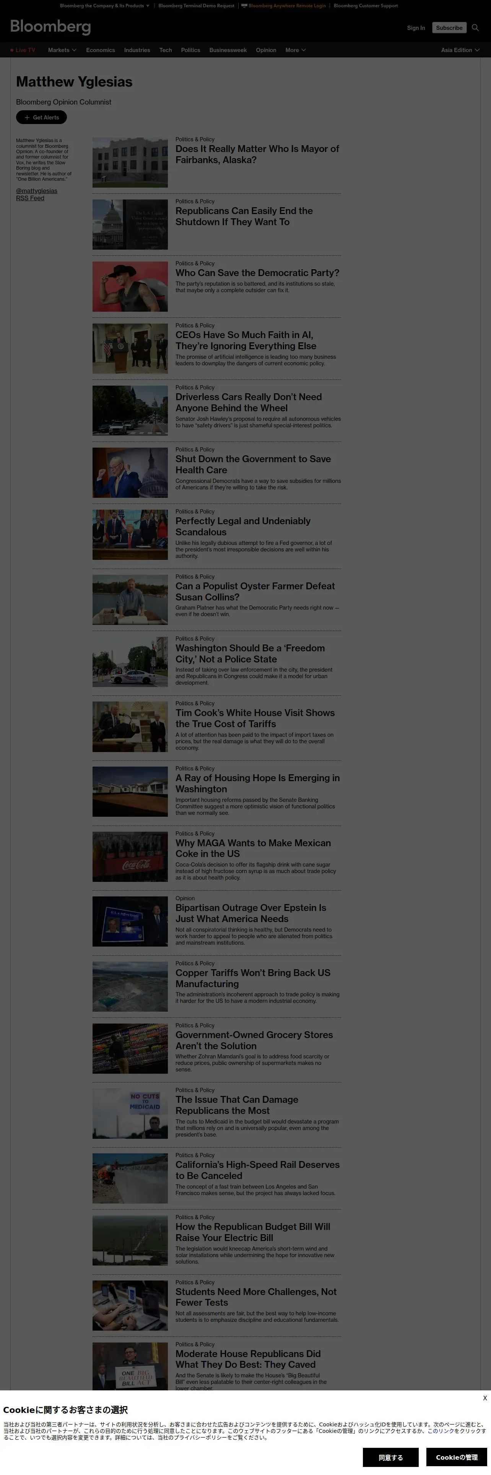Go to the Politics section

(x=190, y=51)
